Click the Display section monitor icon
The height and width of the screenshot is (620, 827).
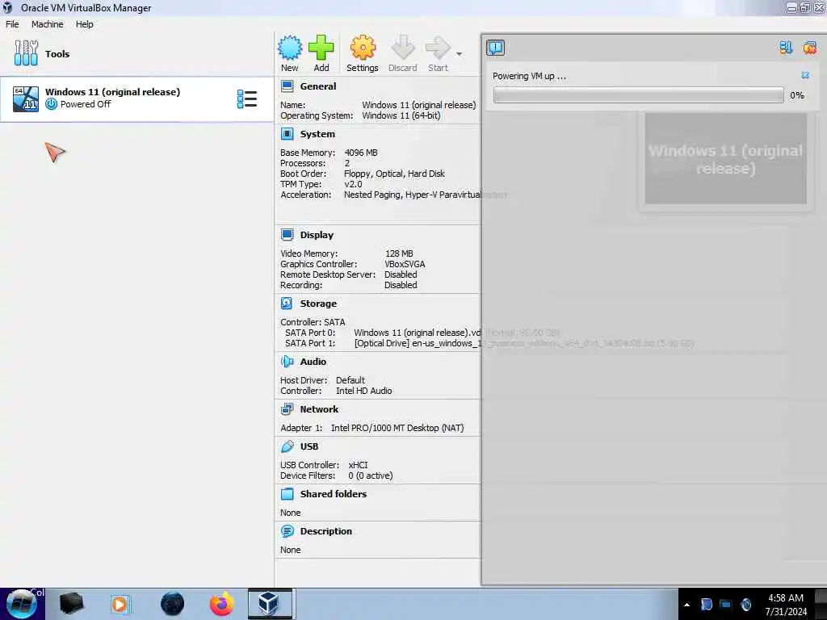[x=288, y=235]
